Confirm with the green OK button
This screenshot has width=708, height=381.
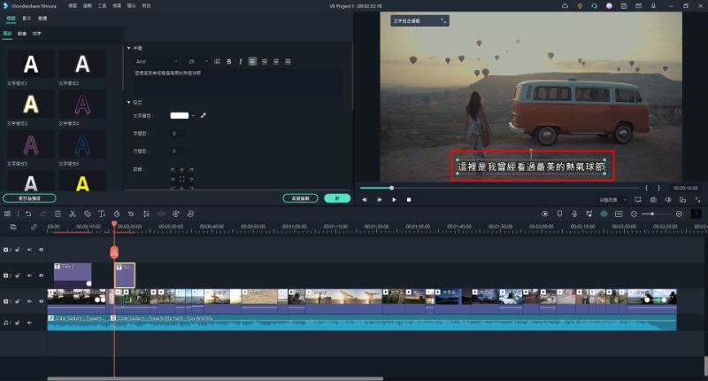pyautogui.click(x=337, y=198)
